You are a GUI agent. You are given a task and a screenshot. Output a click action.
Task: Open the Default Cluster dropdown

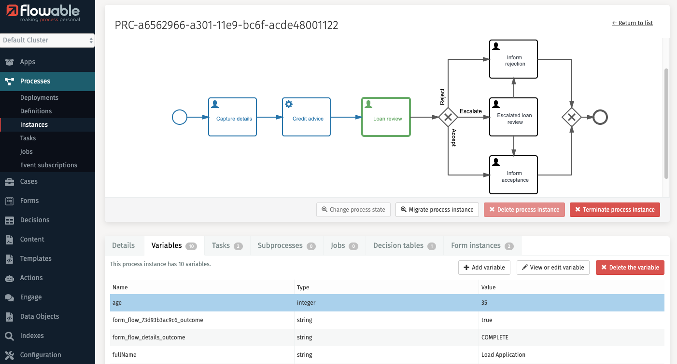[47, 40]
